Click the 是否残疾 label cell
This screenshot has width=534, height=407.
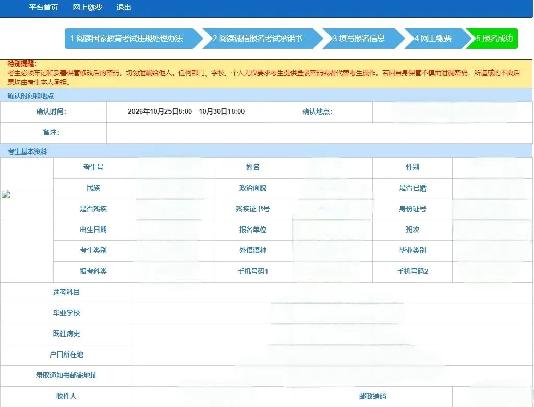click(x=93, y=209)
